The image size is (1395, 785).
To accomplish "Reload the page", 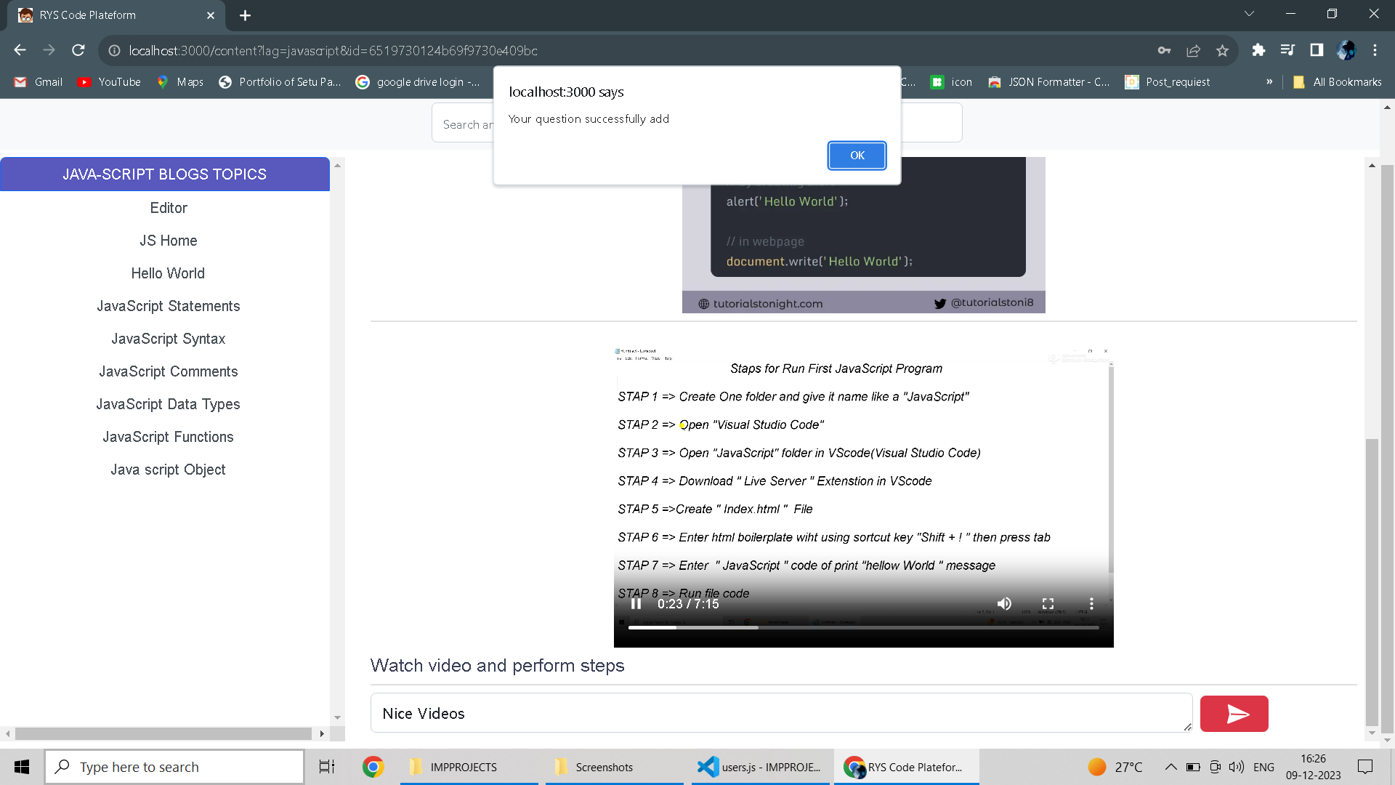I will click(x=78, y=50).
